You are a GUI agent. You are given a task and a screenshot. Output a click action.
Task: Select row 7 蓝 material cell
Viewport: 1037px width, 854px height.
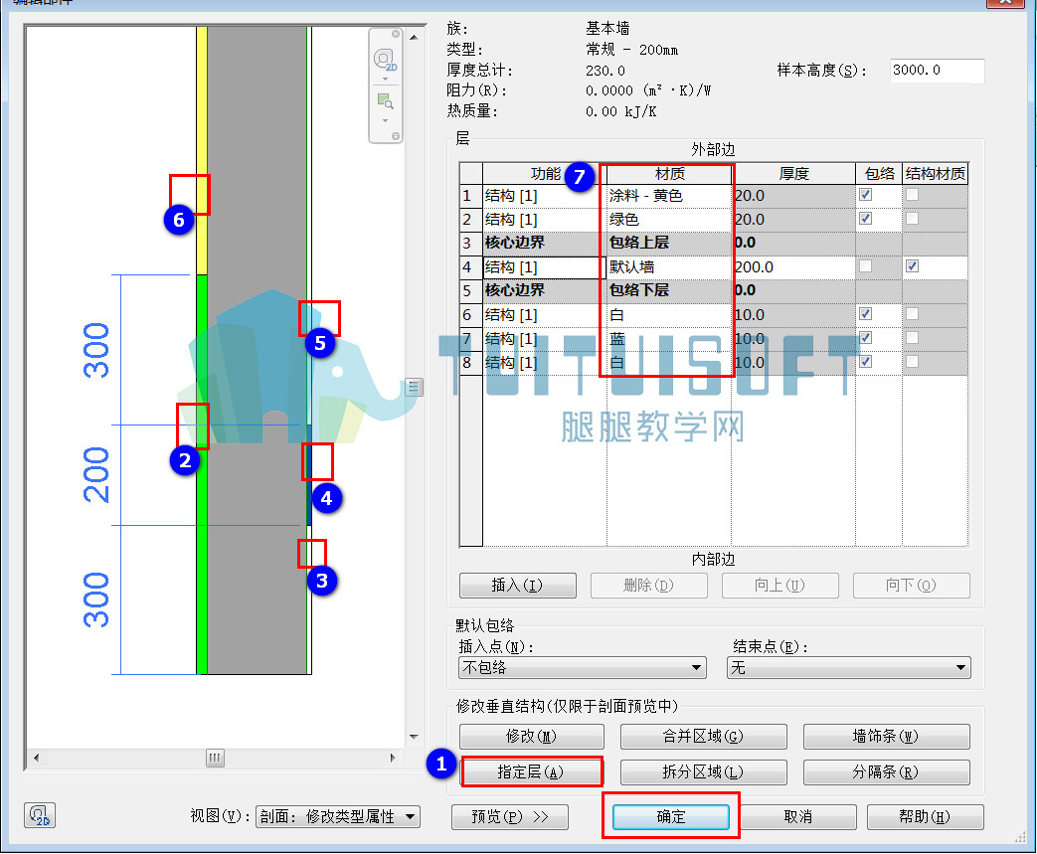point(668,339)
